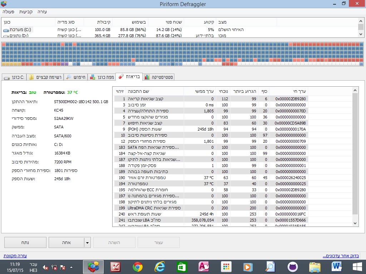The height and width of the screenshot is (274, 366).
Task: Open Microsoft Access from the taskbar
Action: [x=203, y=267]
